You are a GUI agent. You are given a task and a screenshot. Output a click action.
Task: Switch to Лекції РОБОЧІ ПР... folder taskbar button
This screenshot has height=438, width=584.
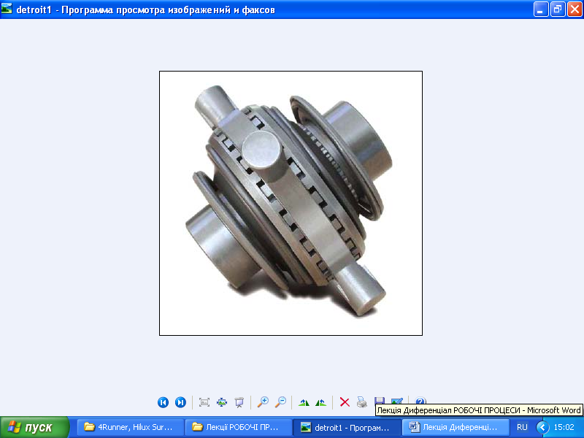click(x=239, y=428)
